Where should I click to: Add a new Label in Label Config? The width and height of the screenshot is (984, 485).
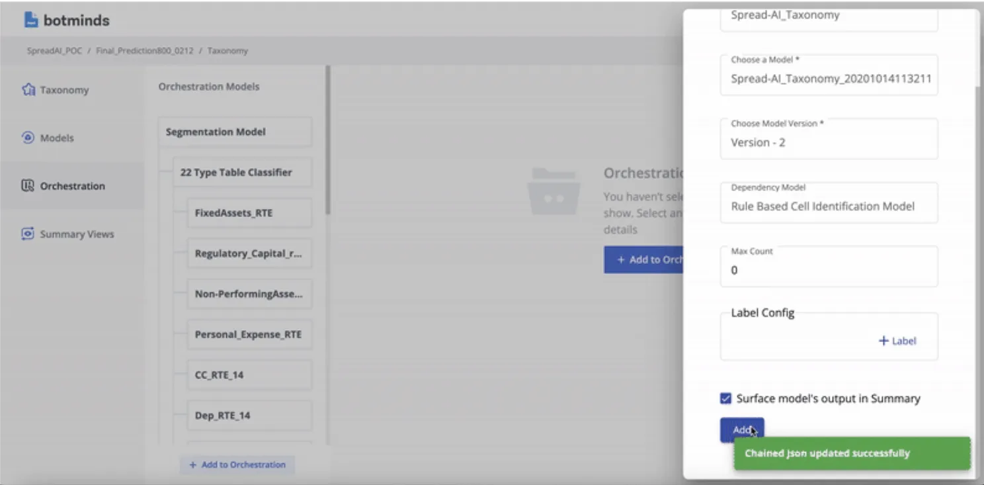(897, 341)
